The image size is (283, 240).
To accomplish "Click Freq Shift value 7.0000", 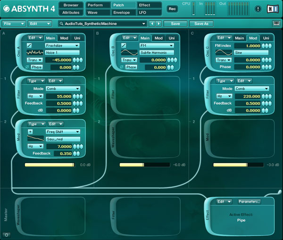I will click(59, 146).
